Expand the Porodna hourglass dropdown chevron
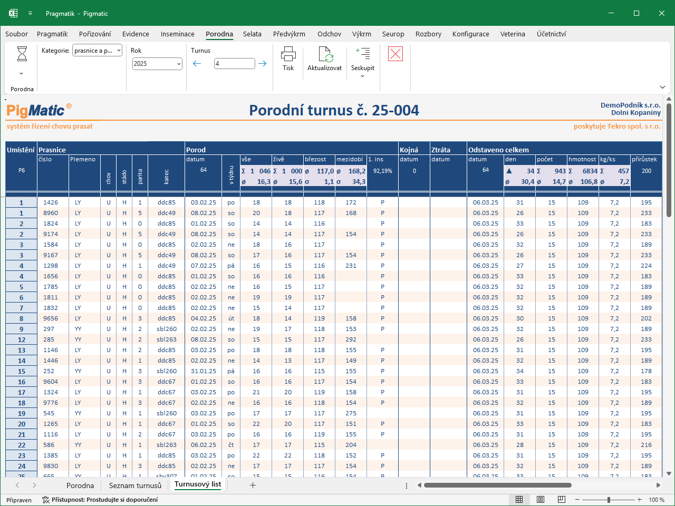This screenshot has height=506, width=675. pos(22,74)
